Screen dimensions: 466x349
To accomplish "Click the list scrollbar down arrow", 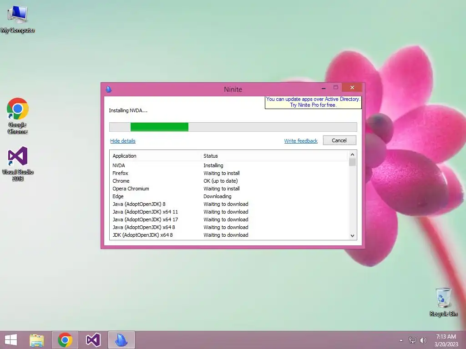I will click(352, 236).
